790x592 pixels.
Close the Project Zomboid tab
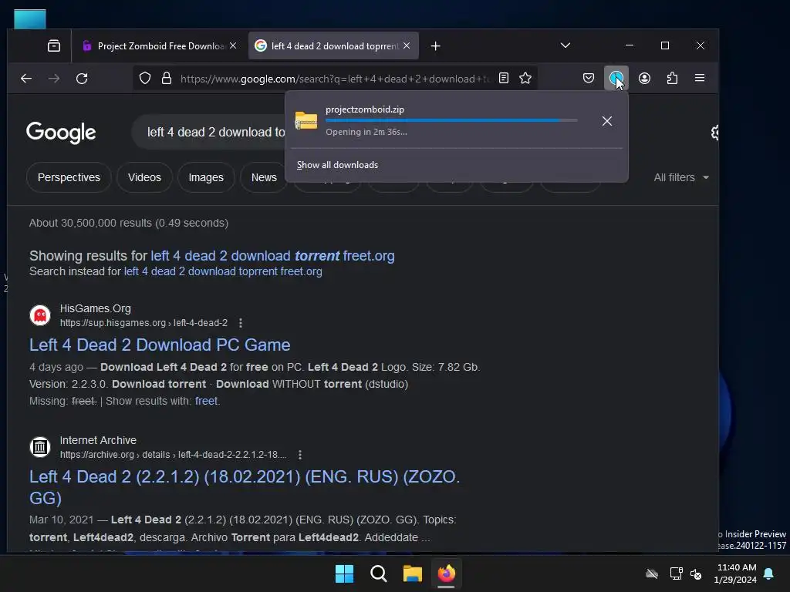coord(233,45)
